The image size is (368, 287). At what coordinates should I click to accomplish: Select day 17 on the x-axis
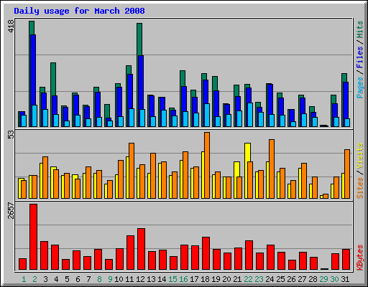(x=194, y=279)
